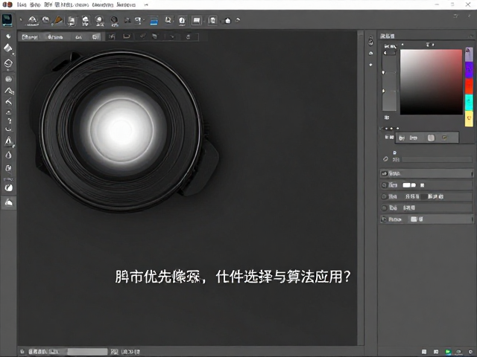
Task: Select the paint bucket tool in left toolbar
Action: point(8,48)
